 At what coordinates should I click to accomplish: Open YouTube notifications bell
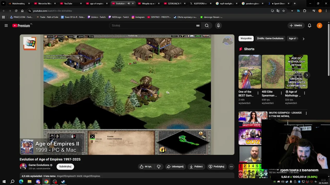pyautogui.click(x=310, y=25)
